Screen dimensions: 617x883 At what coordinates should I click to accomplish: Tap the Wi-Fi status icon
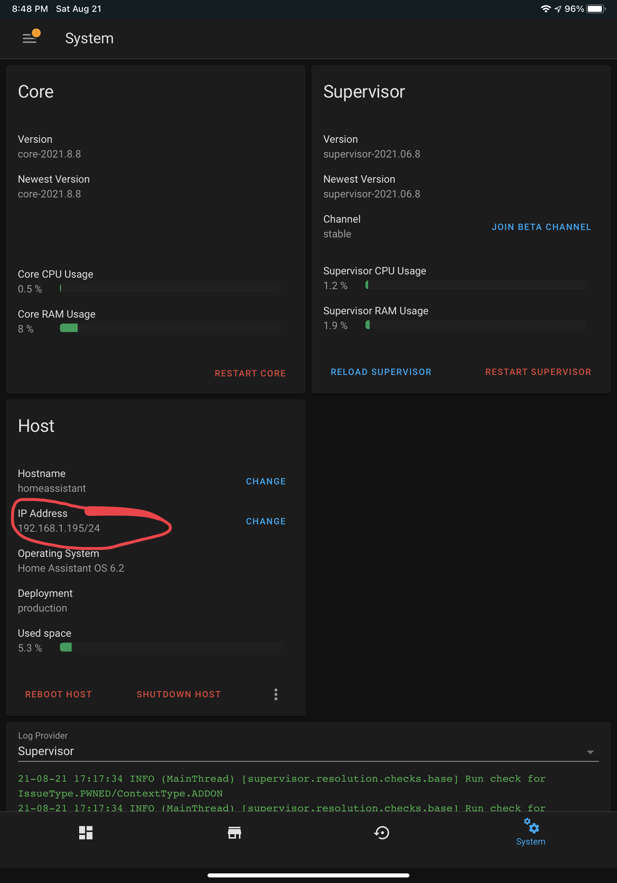click(x=546, y=9)
